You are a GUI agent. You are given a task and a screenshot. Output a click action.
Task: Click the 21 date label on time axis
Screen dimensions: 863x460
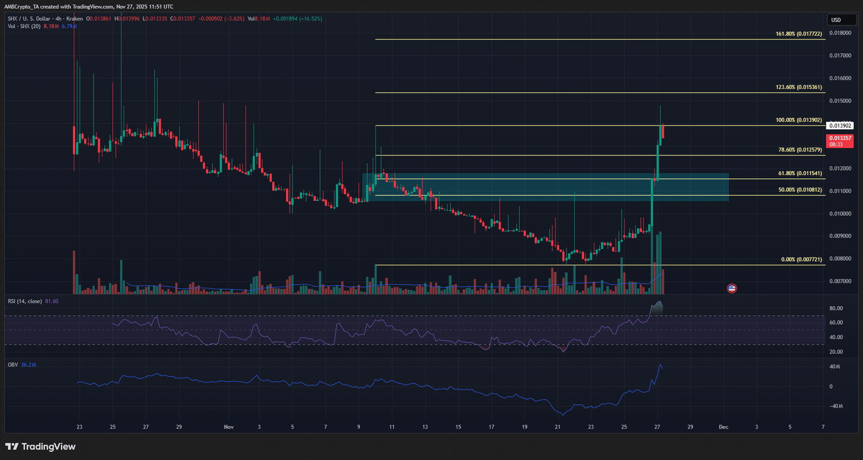click(558, 427)
